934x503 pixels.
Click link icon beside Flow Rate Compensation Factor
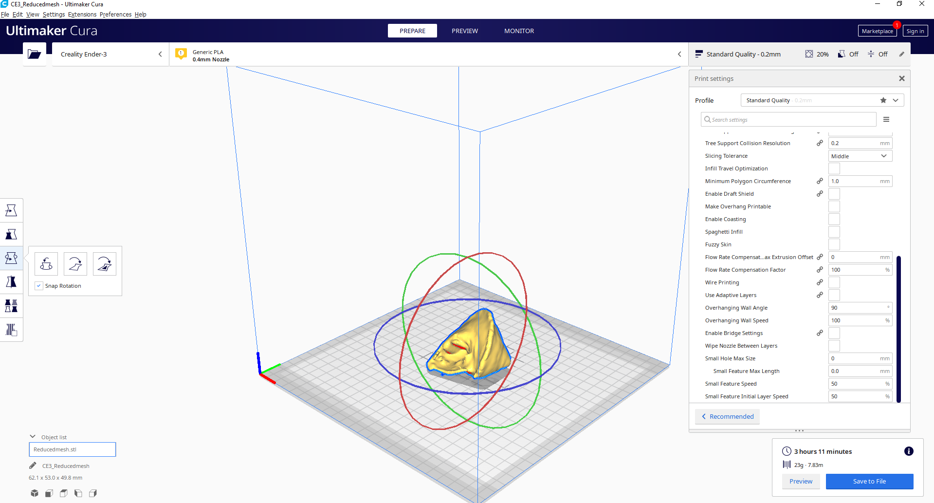[x=820, y=270]
